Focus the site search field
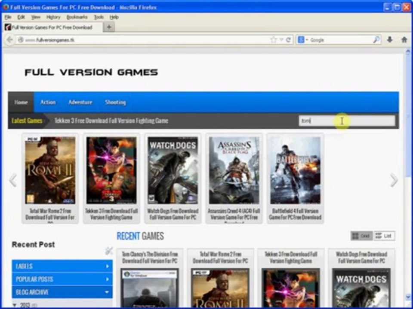This screenshot has width=413, height=309. click(x=347, y=121)
